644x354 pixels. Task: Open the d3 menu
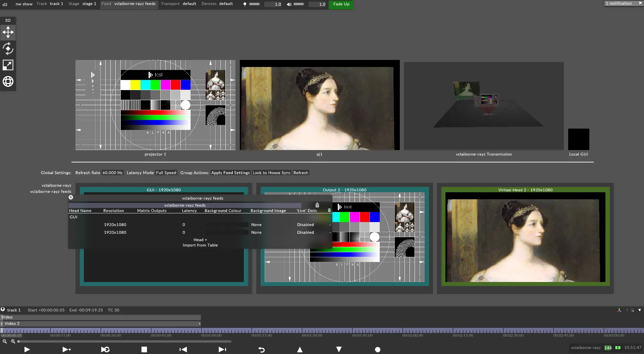[x=5, y=4]
